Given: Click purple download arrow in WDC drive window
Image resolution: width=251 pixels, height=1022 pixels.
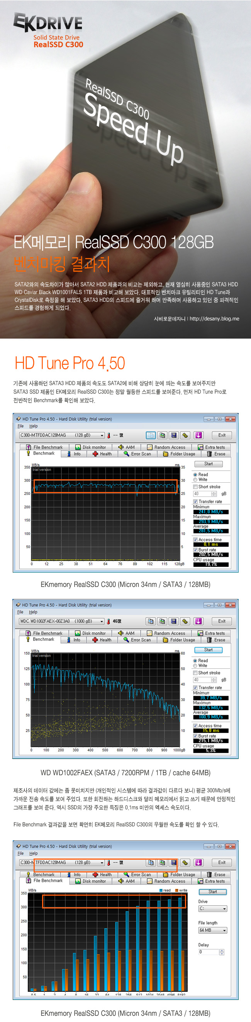Looking at the screenshot, I should (x=198, y=621).
